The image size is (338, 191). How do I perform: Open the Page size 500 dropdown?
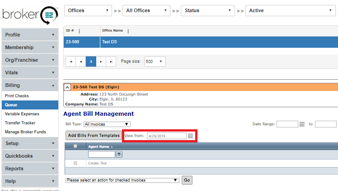(x=155, y=62)
